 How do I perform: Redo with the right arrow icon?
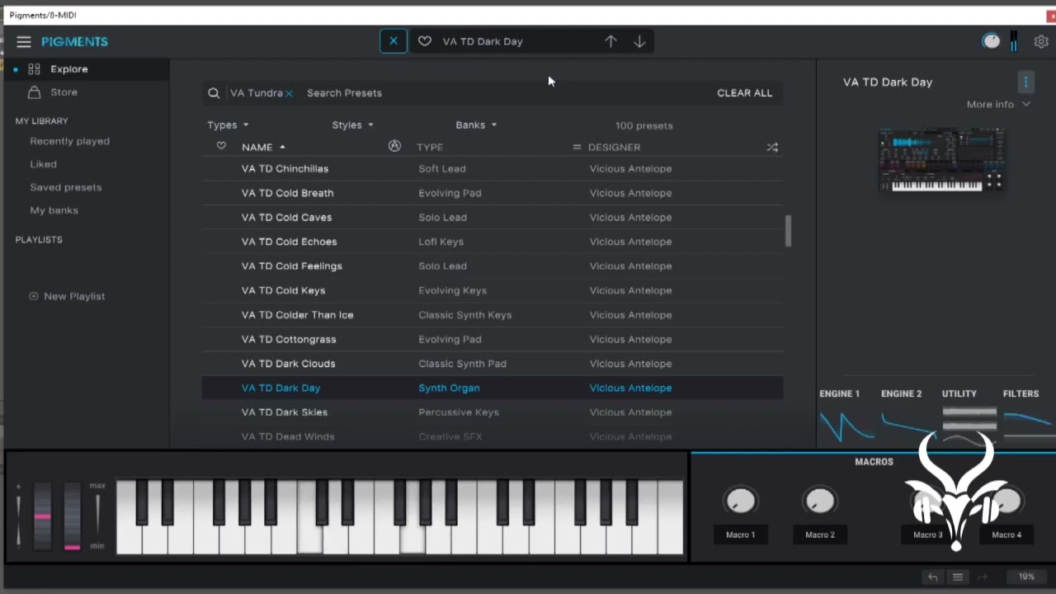click(x=983, y=577)
